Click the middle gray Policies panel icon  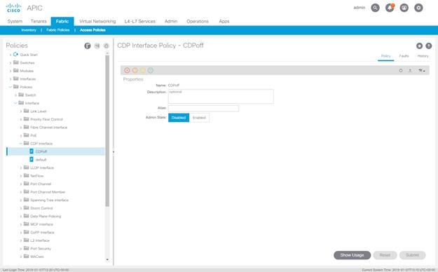tap(97, 46)
